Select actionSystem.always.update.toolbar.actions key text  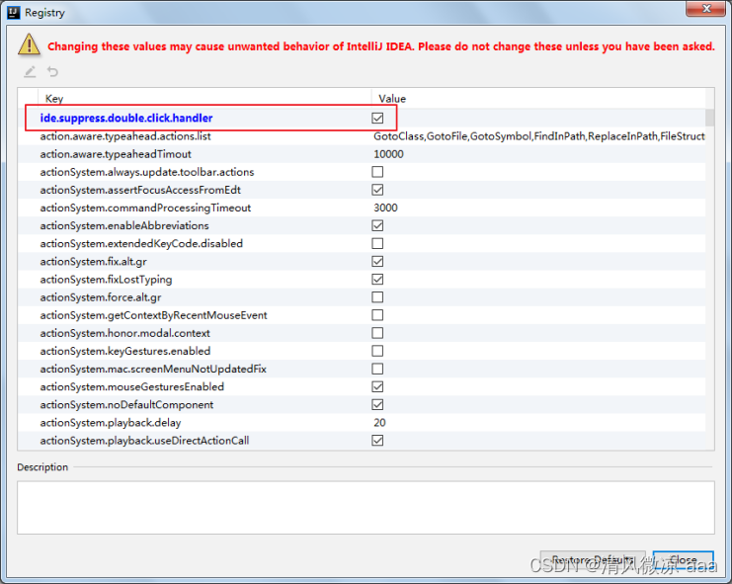tap(147, 172)
